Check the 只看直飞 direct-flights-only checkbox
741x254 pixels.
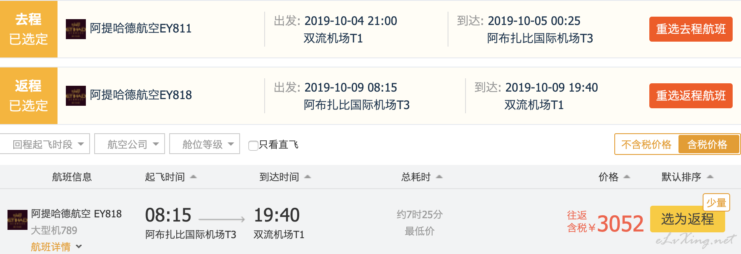tap(253, 145)
